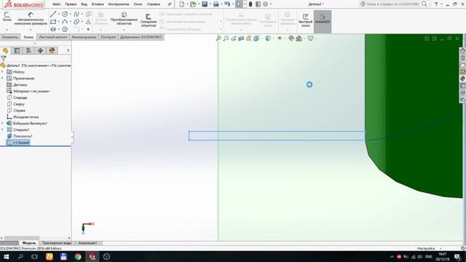Viewport: 466px width, 262px height.
Task: Open the Save icon dropdown arrow
Action: coord(210,4)
